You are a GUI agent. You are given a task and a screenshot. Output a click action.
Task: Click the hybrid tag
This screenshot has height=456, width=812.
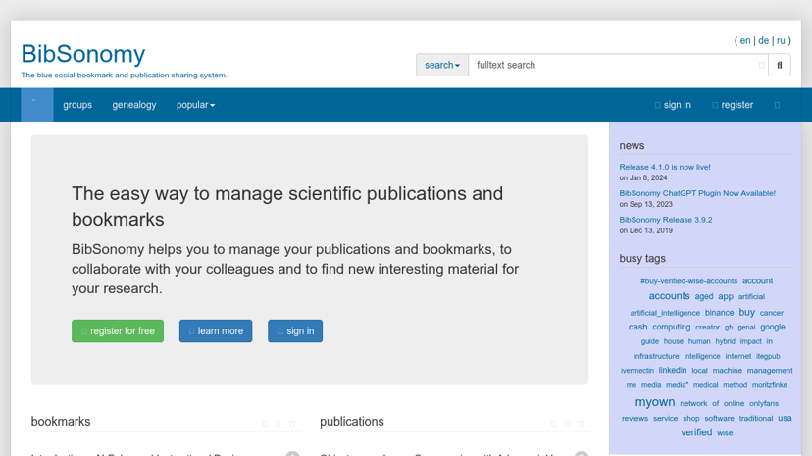coord(725,341)
